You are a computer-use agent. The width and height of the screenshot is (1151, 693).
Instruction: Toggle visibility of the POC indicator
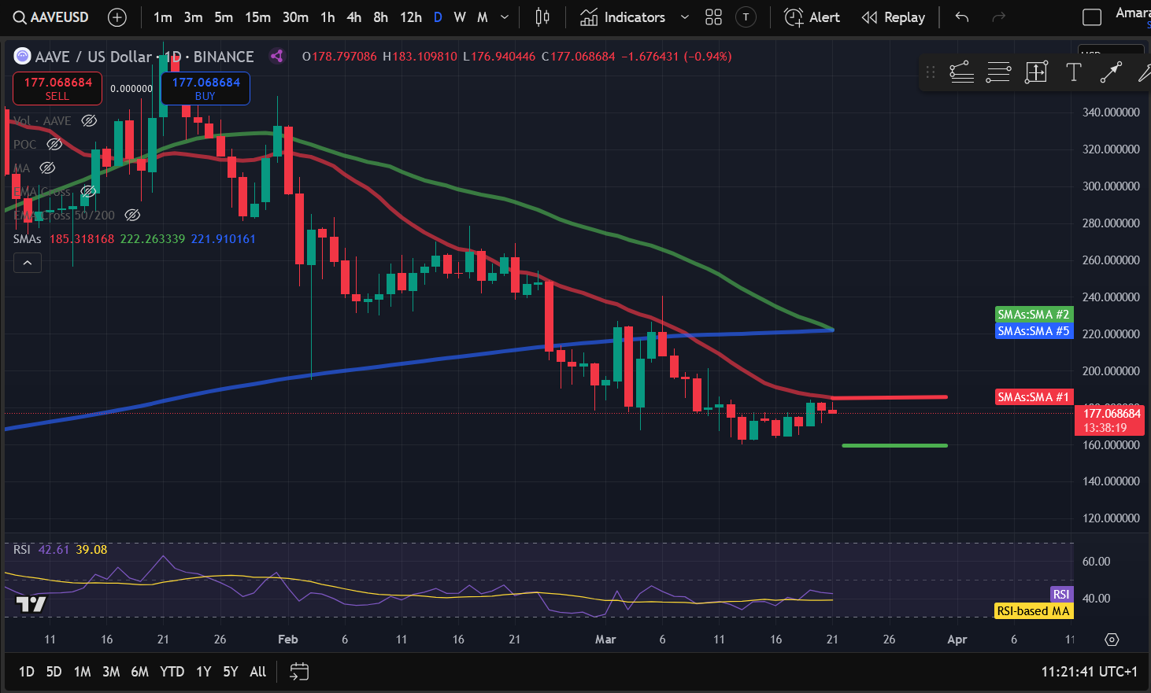(54, 144)
